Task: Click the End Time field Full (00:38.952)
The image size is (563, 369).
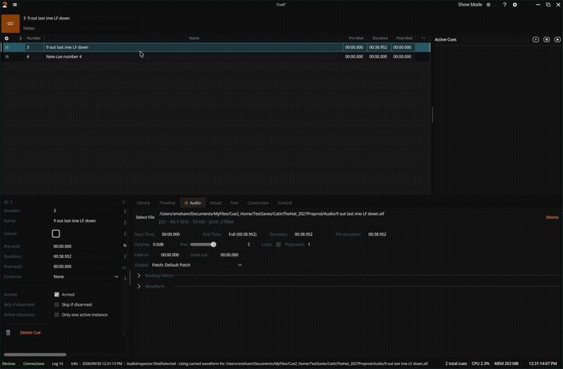Action: [x=242, y=235]
